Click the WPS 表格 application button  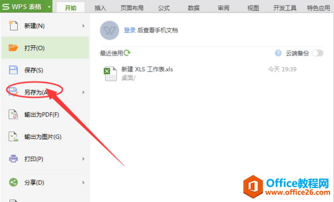click(26, 6)
